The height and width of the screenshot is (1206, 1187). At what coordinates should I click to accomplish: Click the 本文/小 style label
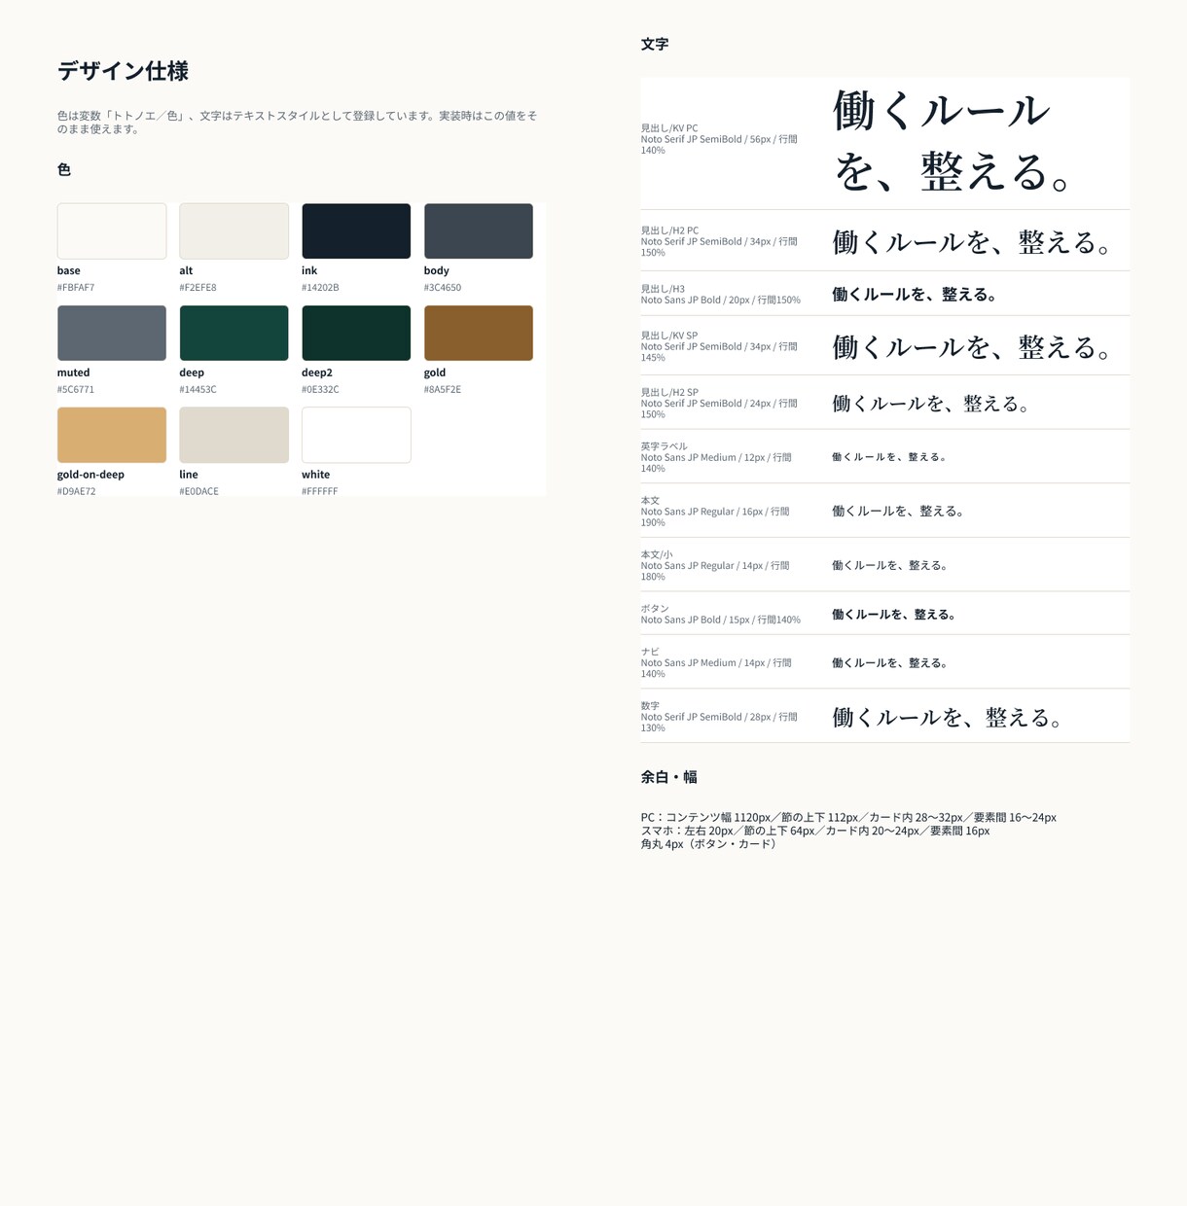click(x=657, y=554)
